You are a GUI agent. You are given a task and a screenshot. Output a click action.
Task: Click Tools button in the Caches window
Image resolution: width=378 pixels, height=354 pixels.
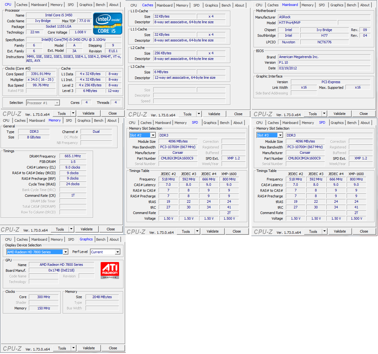click(x=187, y=114)
